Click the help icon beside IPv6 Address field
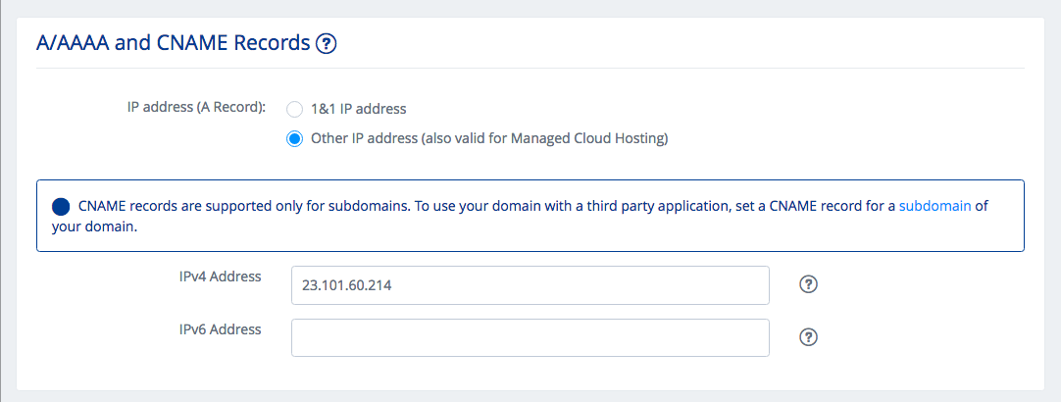The width and height of the screenshot is (1061, 402). tap(808, 336)
